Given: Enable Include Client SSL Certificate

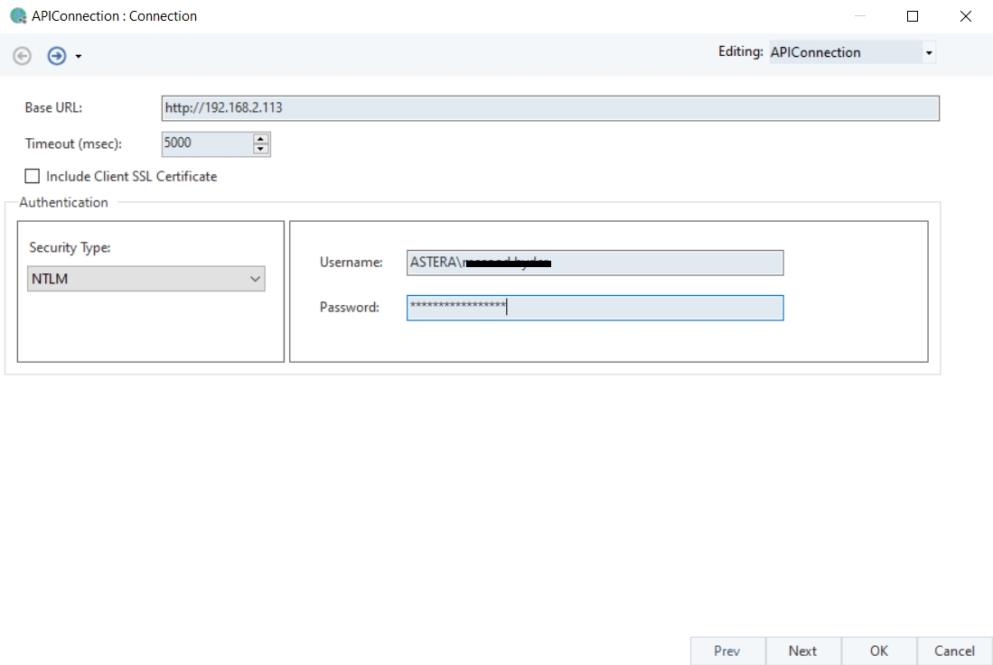Looking at the screenshot, I should tap(33, 177).
